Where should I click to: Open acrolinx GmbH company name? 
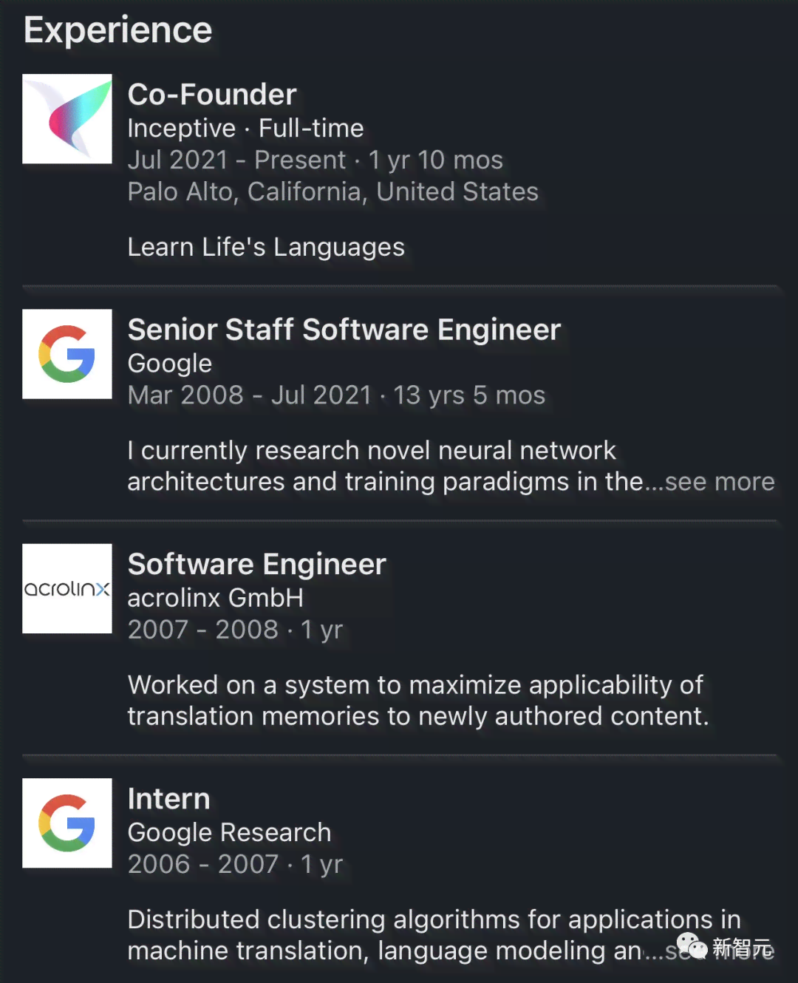pyautogui.click(x=216, y=598)
